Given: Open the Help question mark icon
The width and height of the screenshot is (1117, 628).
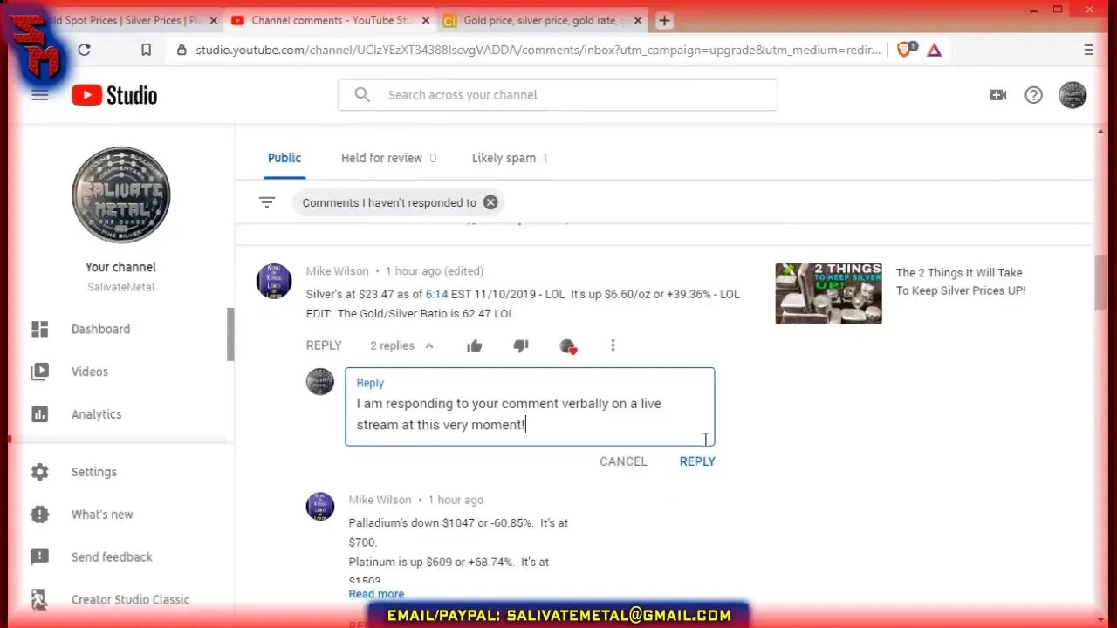Looking at the screenshot, I should (x=1033, y=95).
